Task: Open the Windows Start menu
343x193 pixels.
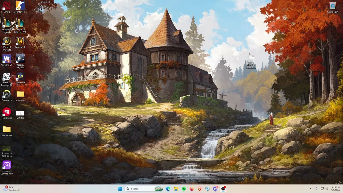Action: (x=120, y=189)
